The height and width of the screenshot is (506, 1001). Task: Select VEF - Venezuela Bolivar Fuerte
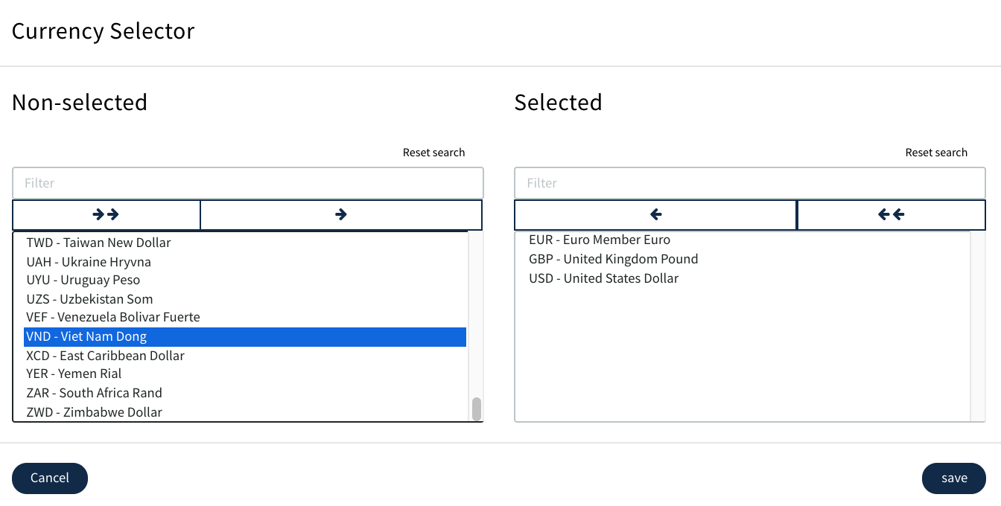coord(113,317)
